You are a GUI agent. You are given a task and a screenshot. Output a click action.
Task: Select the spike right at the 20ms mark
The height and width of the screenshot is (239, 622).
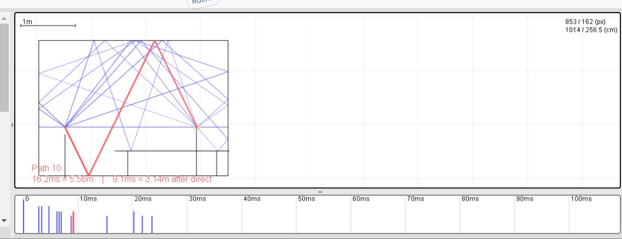(134, 223)
